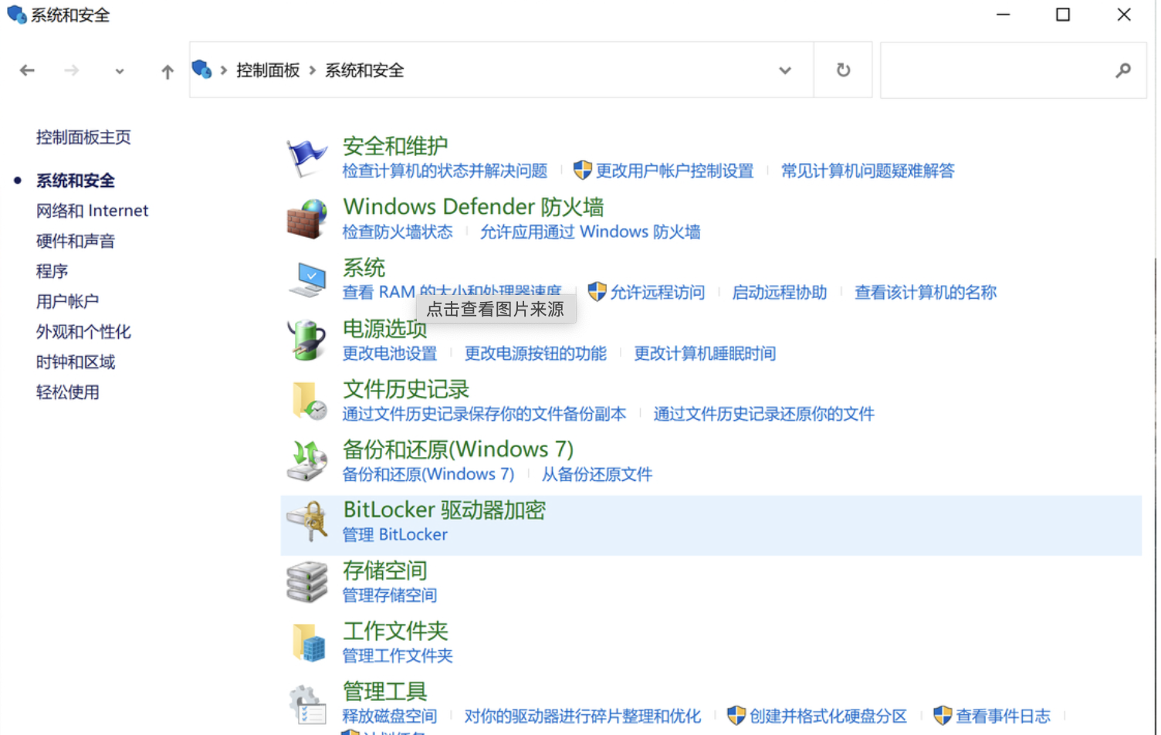
Task: Open the 系统 heading link
Action: pos(364,268)
